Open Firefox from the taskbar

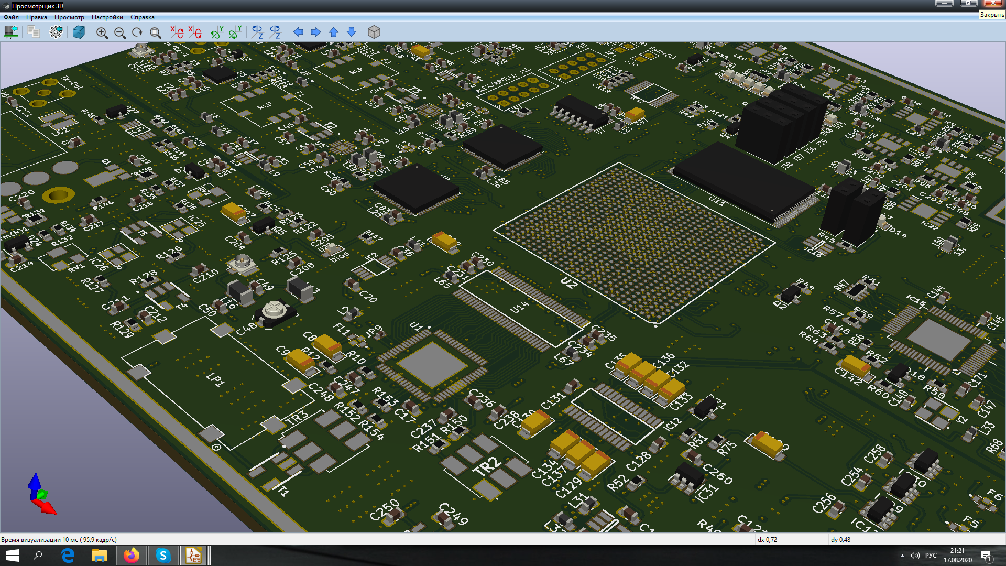(x=132, y=556)
